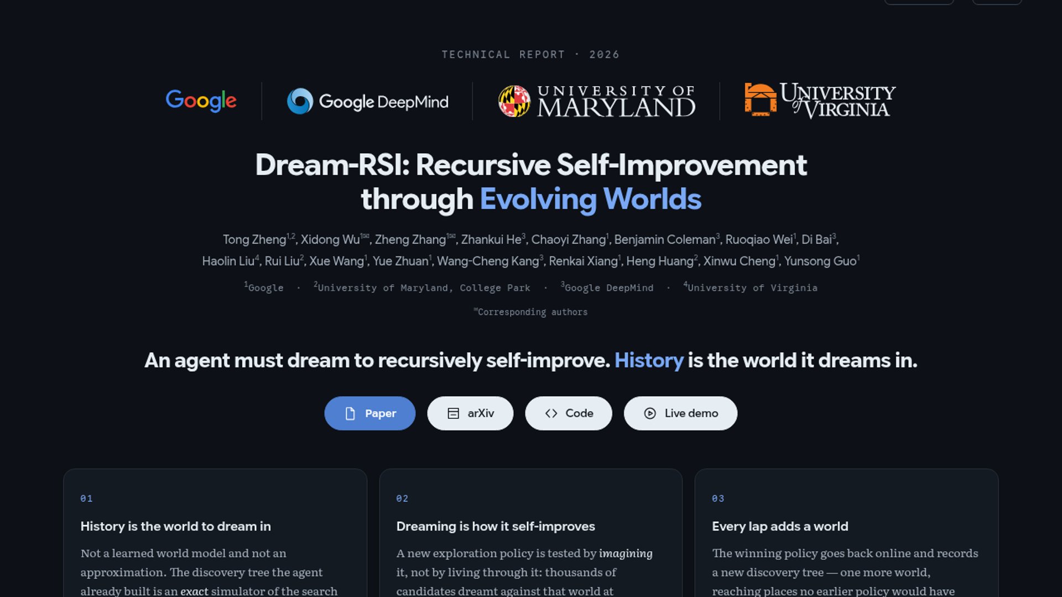Click author name Zheng Zhang

(410, 240)
